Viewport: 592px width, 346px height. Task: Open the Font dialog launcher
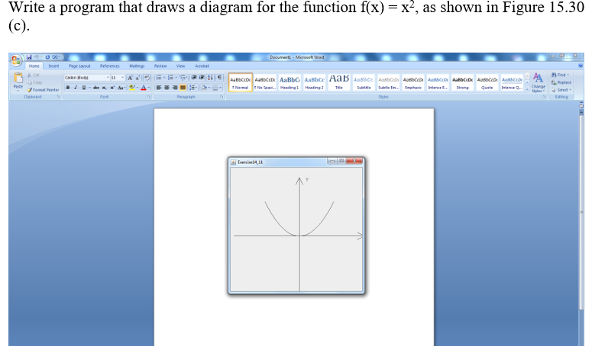[149, 97]
